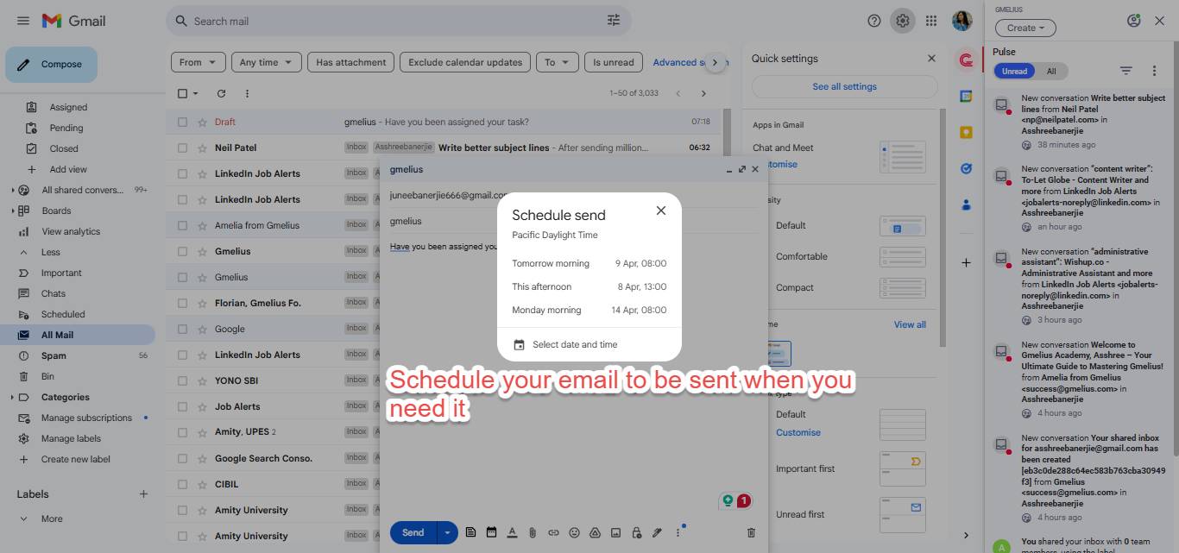
Task: Open the Create dropdown in the Gmelius panel
Action: click(1025, 28)
